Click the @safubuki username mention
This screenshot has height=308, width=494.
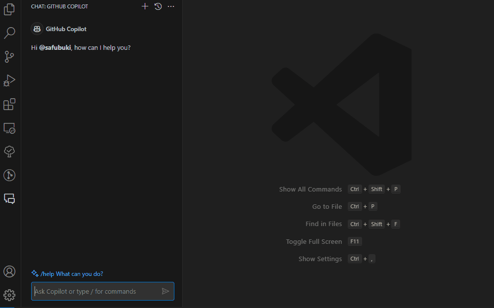tap(55, 47)
